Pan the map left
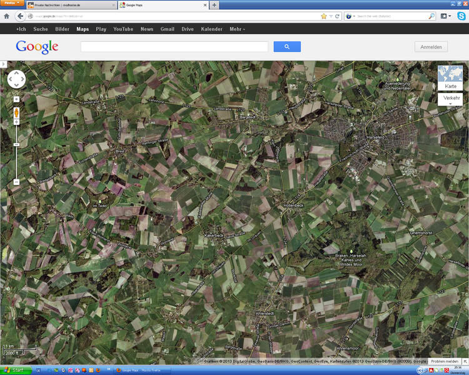Viewport: 469px width, 375px height. click(11, 79)
